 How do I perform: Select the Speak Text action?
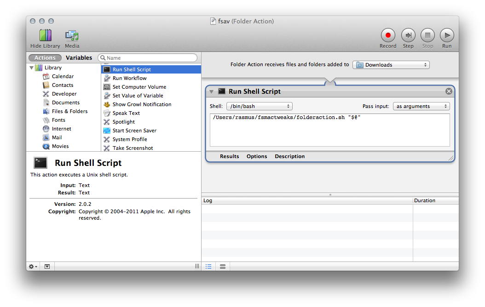click(x=151, y=113)
